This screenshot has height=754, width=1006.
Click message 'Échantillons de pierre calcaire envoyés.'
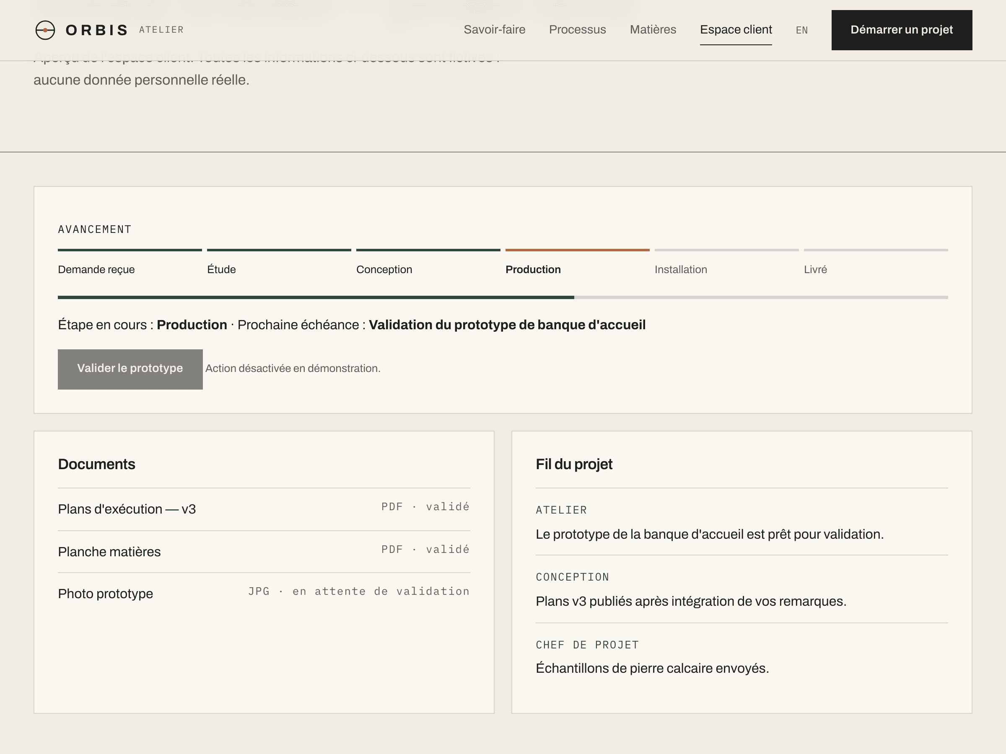652,668
